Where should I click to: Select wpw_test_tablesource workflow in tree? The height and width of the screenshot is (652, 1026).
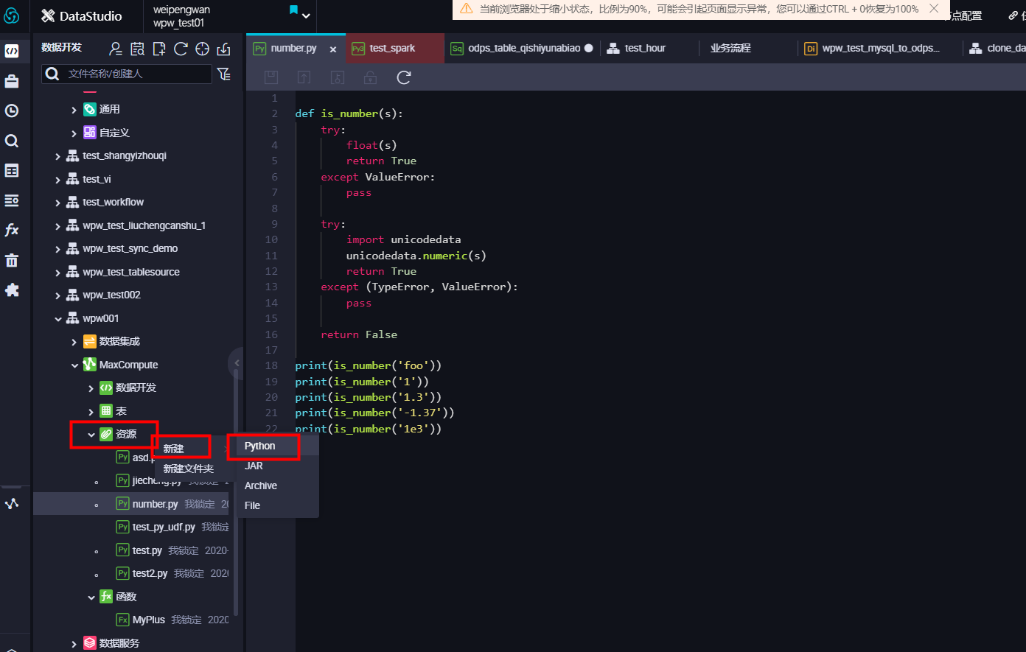click(131, 273)
